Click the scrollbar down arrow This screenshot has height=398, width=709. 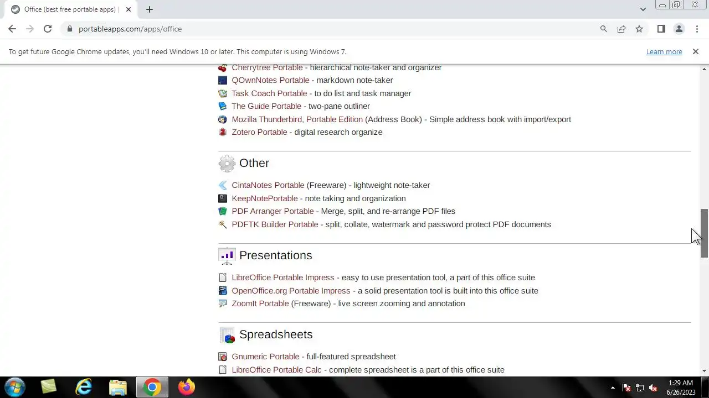click(704, 371)
